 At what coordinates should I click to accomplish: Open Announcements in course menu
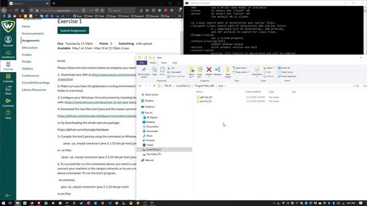(33, 33)
